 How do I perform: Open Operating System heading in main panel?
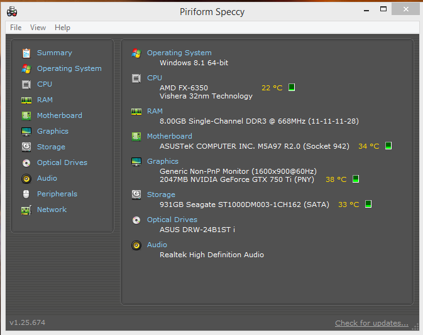179,53
